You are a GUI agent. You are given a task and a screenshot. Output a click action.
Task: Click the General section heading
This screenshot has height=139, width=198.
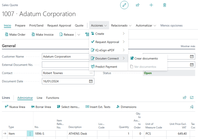(9, 46)
